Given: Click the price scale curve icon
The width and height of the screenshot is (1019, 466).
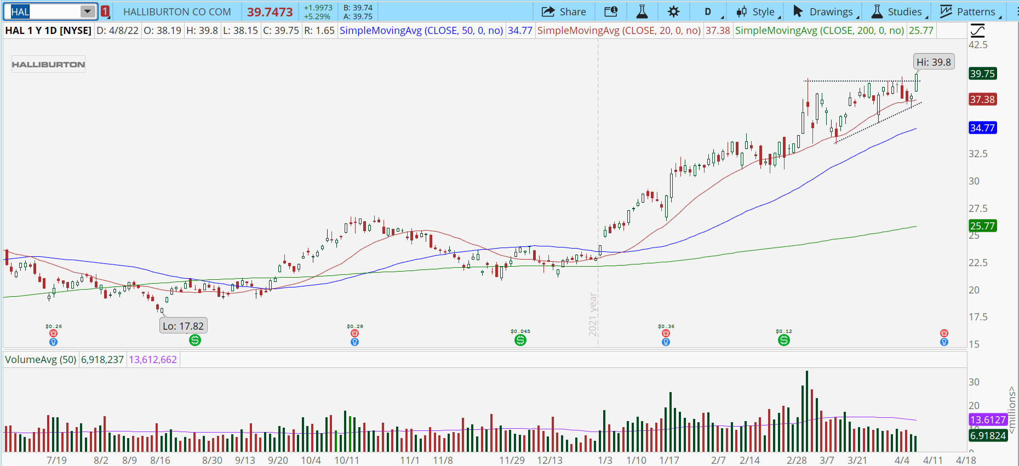Looking at the screenshot, I should [x=977, y=30].
